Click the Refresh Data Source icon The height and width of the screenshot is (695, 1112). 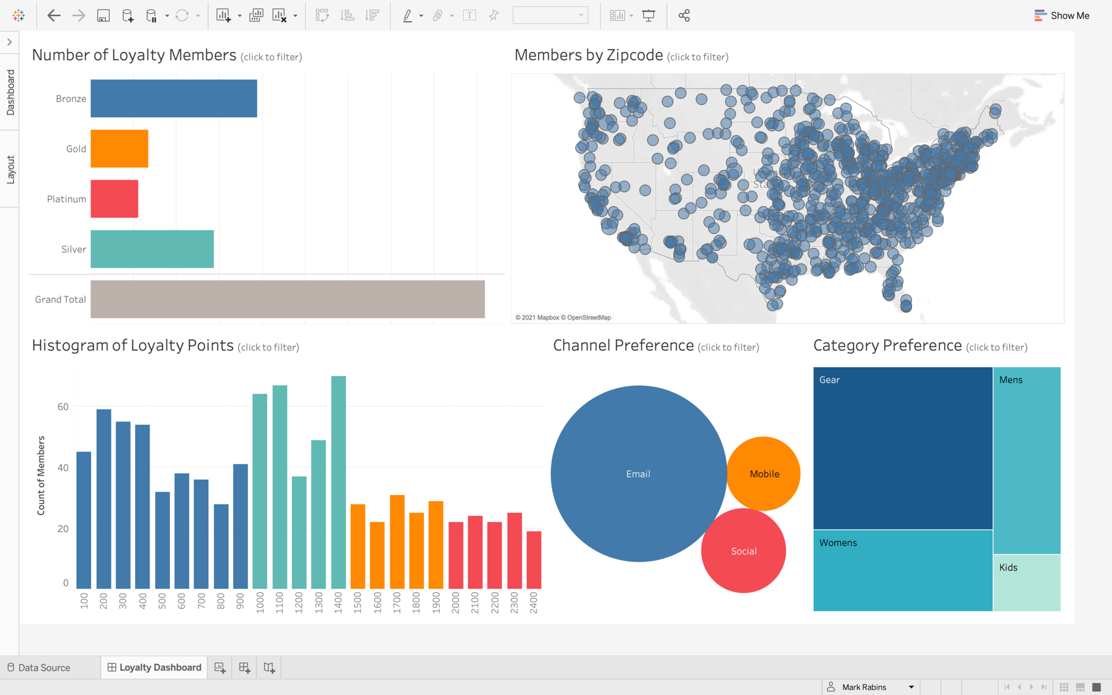[183, 15]
